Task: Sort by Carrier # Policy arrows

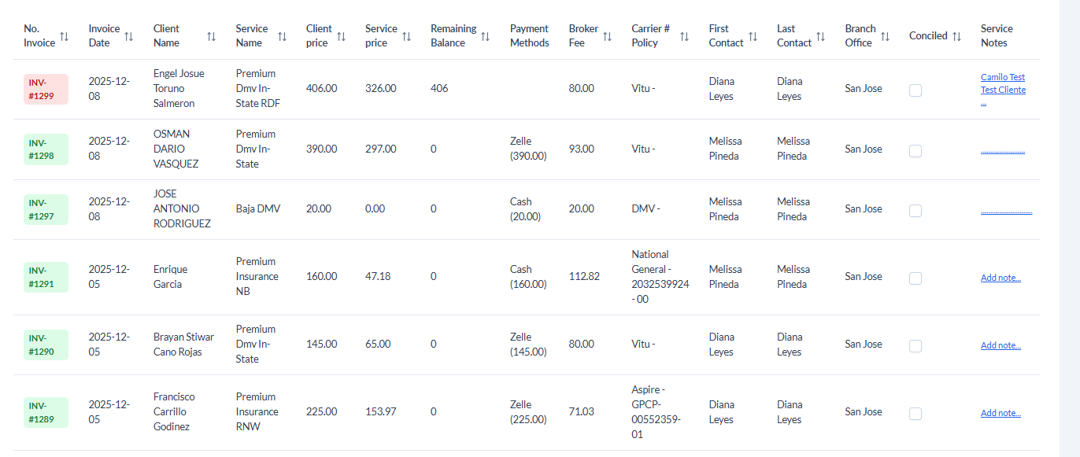Action: pyautogui.click(x=684, y=36)
